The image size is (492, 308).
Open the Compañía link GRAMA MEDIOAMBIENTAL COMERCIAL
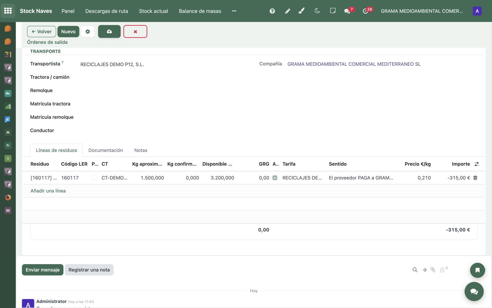point(354,64)
